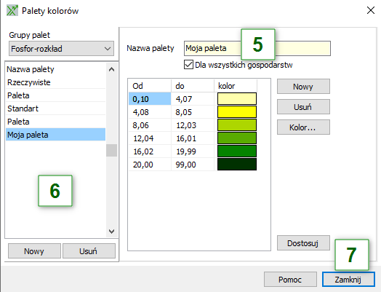Click Nowy button beside color table
The height and width of the screenshot is (292, 381).
coord(303,87)
